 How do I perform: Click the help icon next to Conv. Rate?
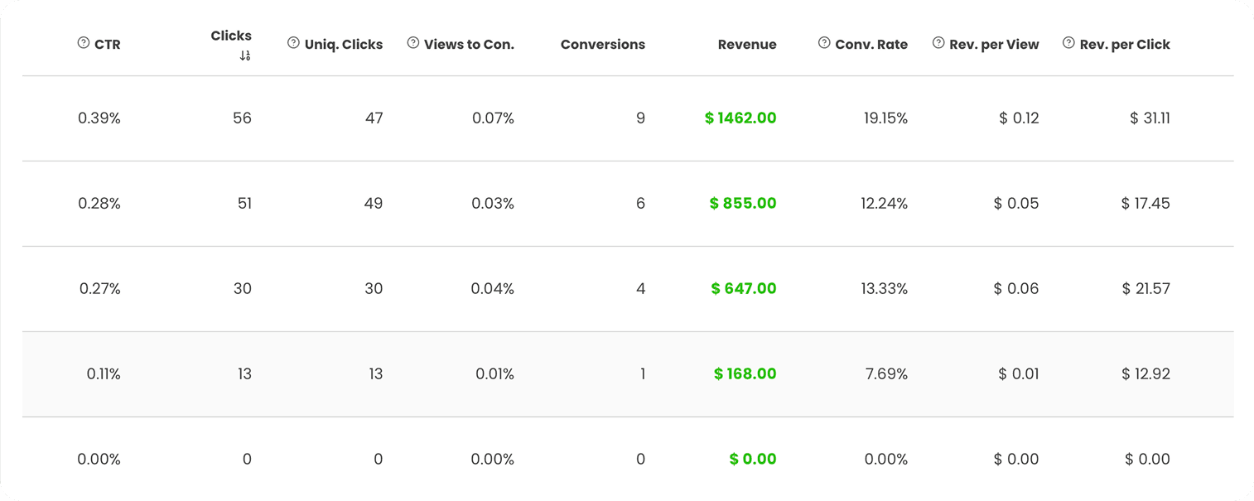point(822,44)
